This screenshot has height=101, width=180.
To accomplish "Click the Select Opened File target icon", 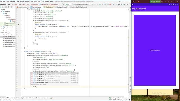I will point(6,7).
